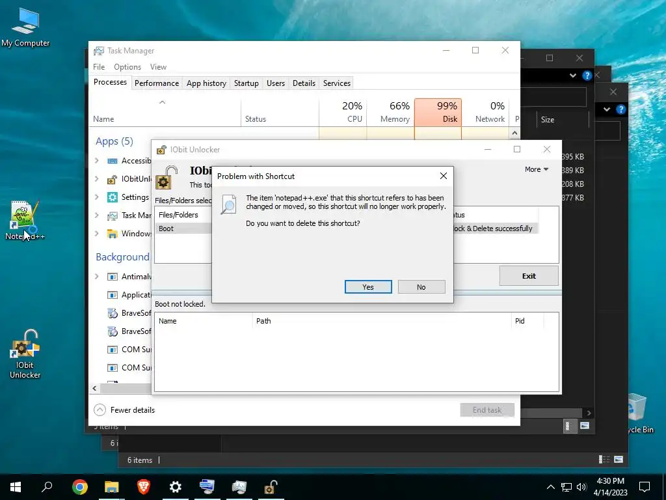Close the Problem with Shortcut dialog

(444, 176)
